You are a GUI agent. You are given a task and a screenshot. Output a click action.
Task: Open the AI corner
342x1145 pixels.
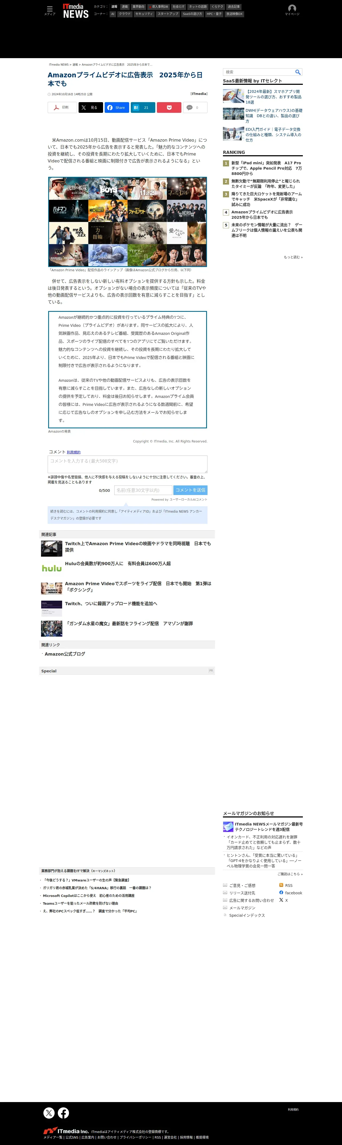(x=113, y=14)
